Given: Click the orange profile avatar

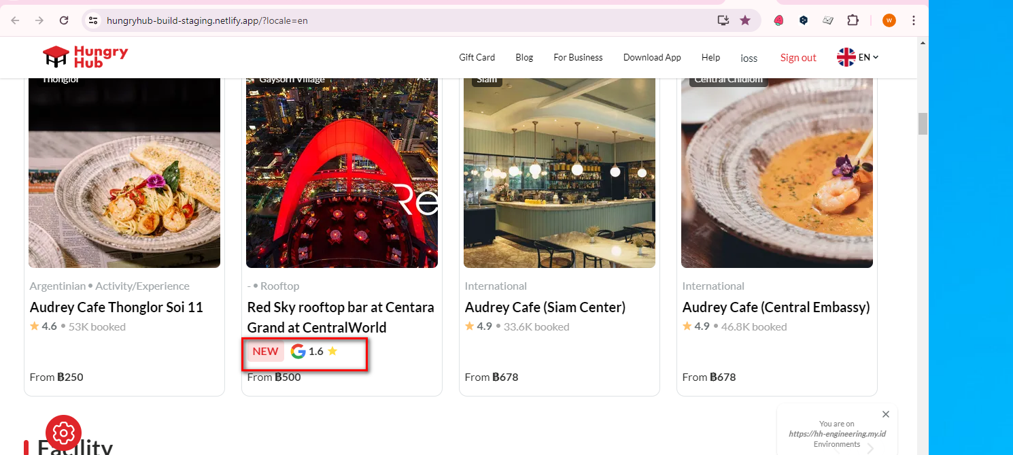Looking at the screenshot, I should [889, 20].
